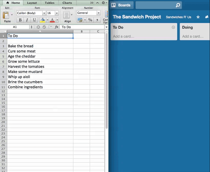
Task: Click the currency format icon
Action: pyautogui.click(x=80, y=20)
